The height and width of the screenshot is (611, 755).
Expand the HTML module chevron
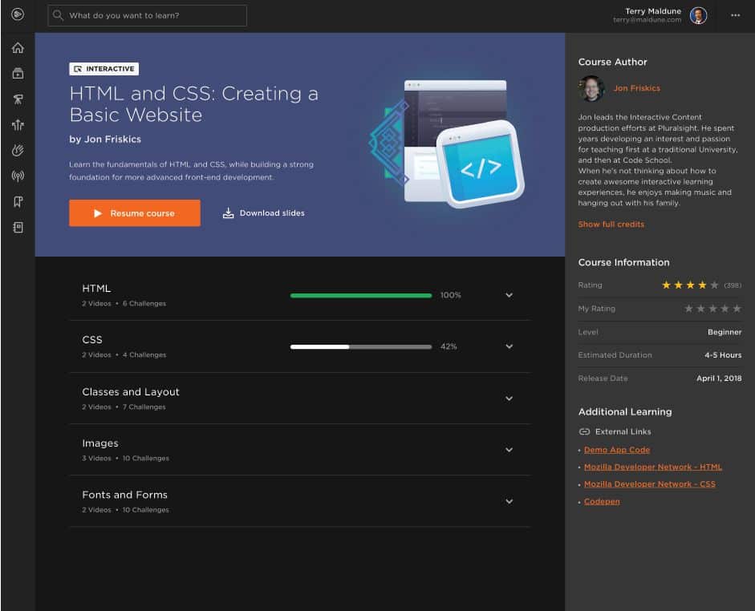(x=509, y=295)
